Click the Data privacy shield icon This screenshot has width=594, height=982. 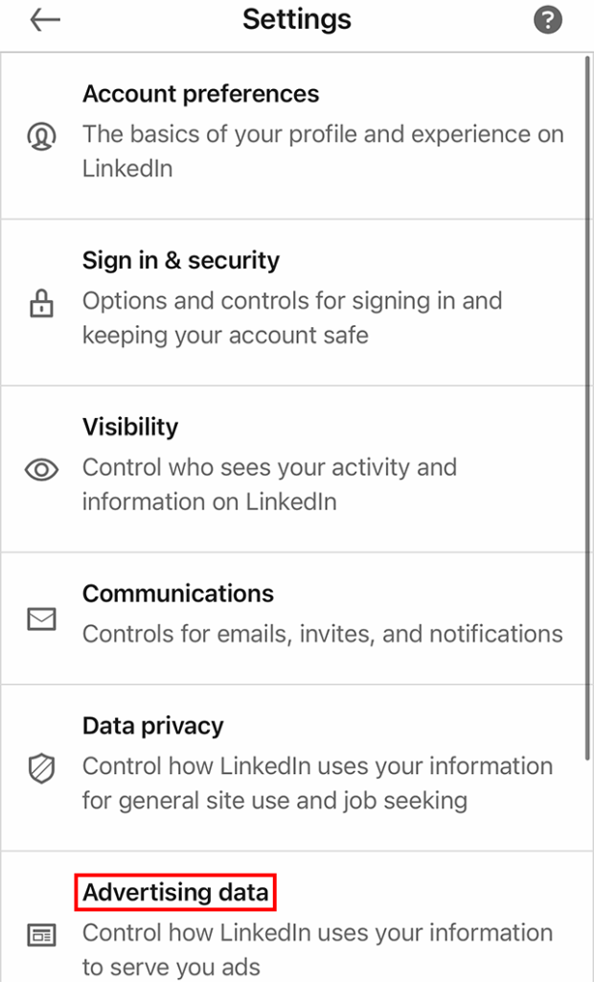[x=41, y=770]
